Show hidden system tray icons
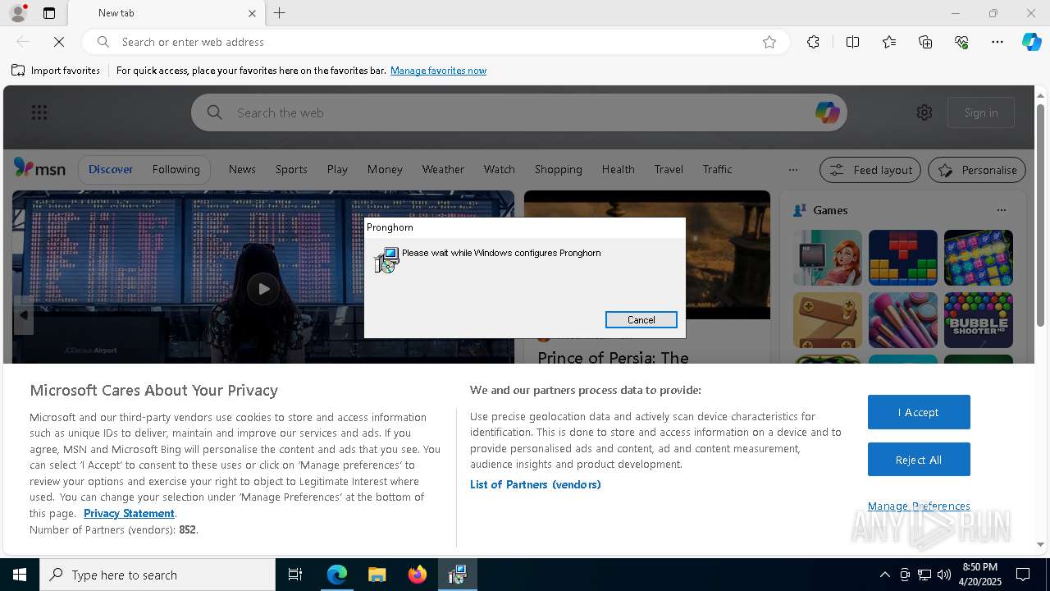The image size is (1050, 591). coord(884,575)
